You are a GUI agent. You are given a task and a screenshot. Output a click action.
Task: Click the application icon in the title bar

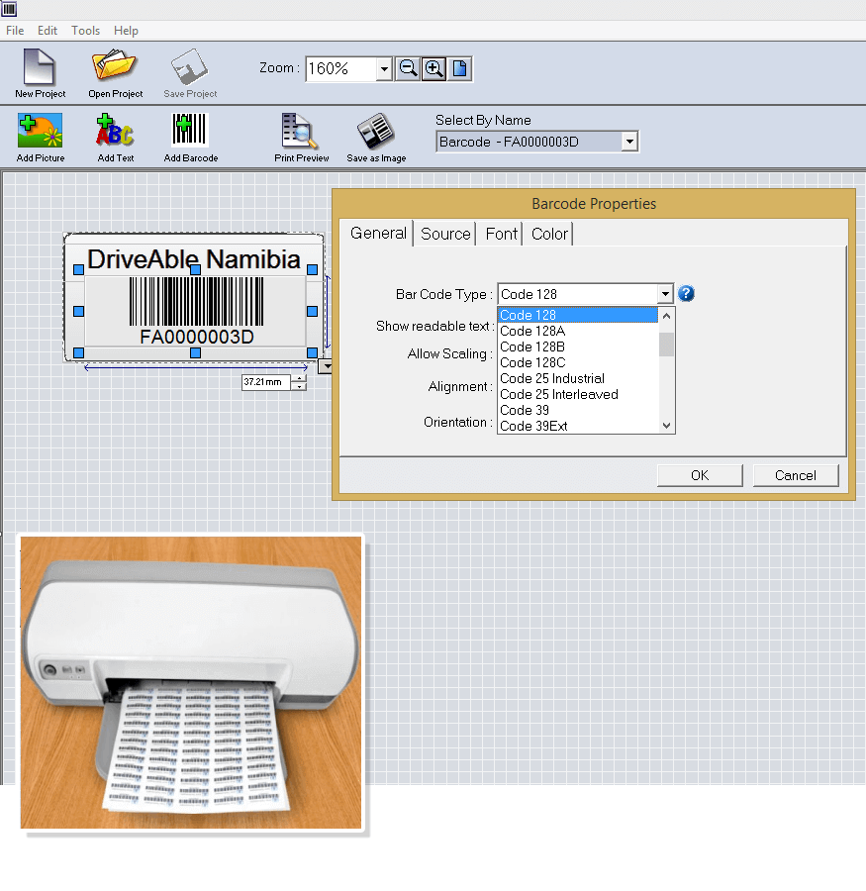pos(9,9)
